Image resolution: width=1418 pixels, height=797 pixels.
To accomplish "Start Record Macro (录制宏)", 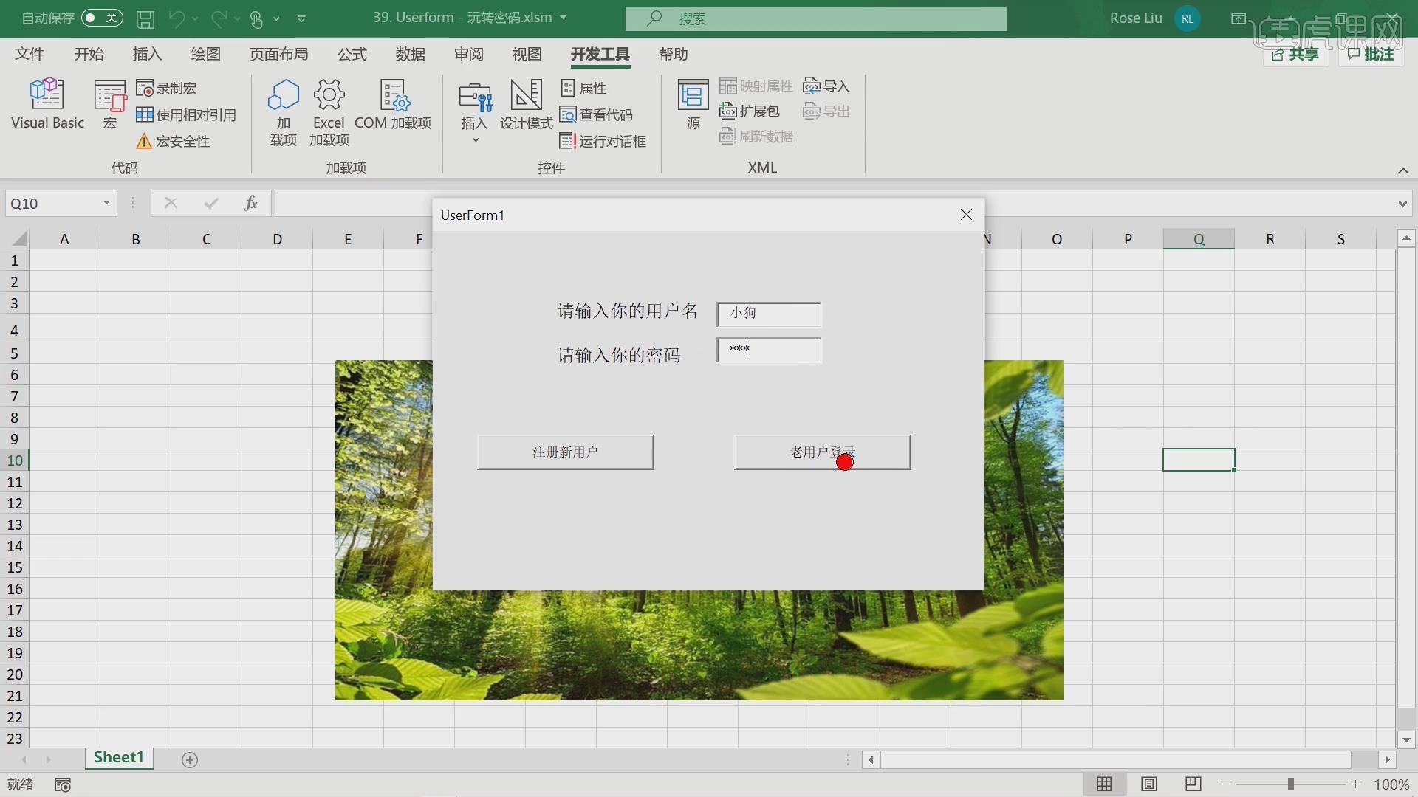I will pyautogui.click(x=167, y=89).
